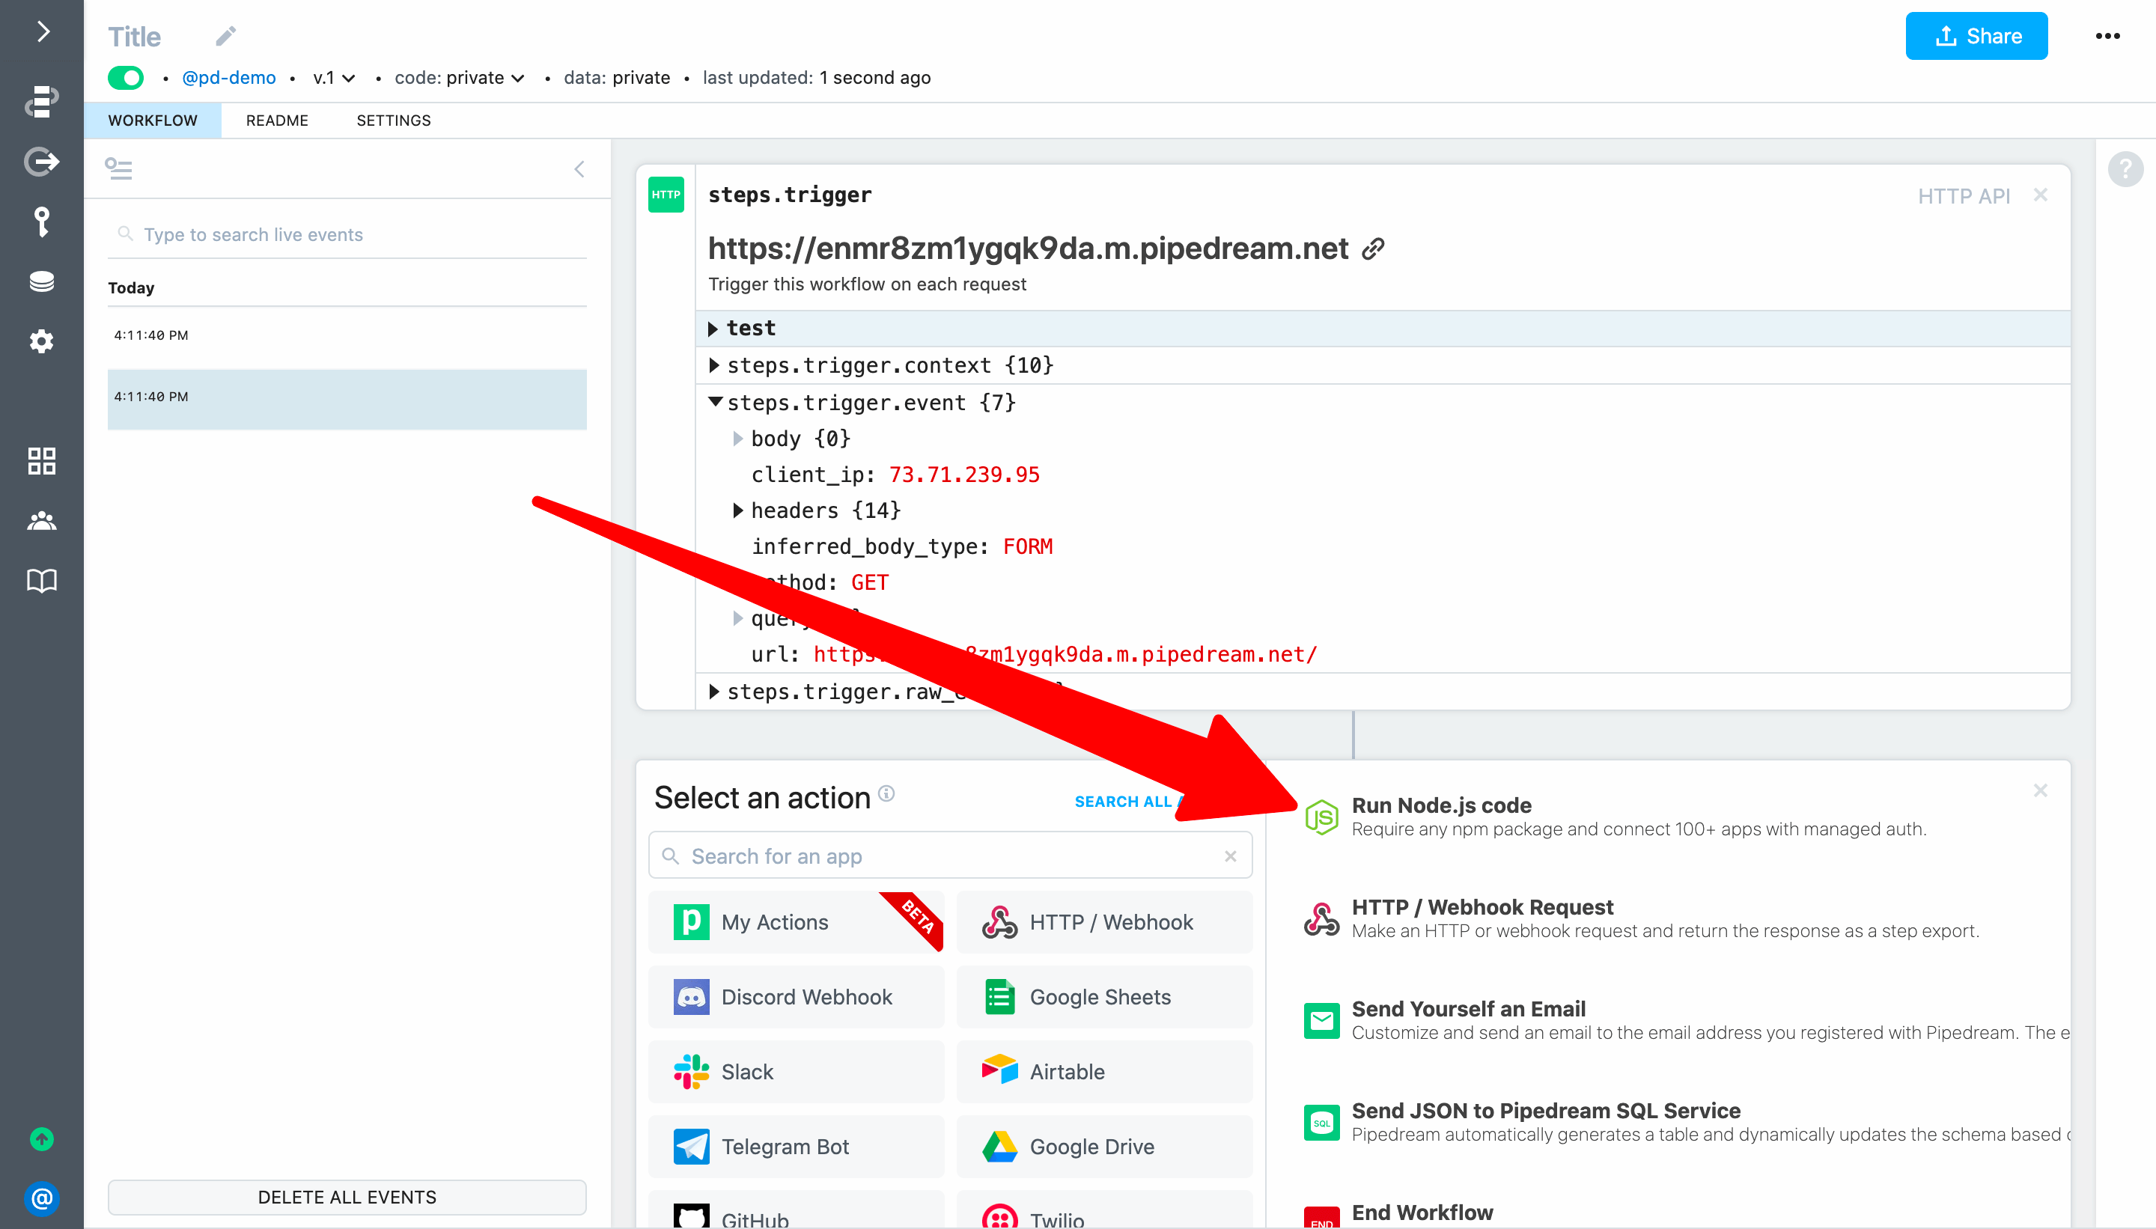Open the API keys sidebar icon
2156x1229 pixels.
[x=41, y=221]
